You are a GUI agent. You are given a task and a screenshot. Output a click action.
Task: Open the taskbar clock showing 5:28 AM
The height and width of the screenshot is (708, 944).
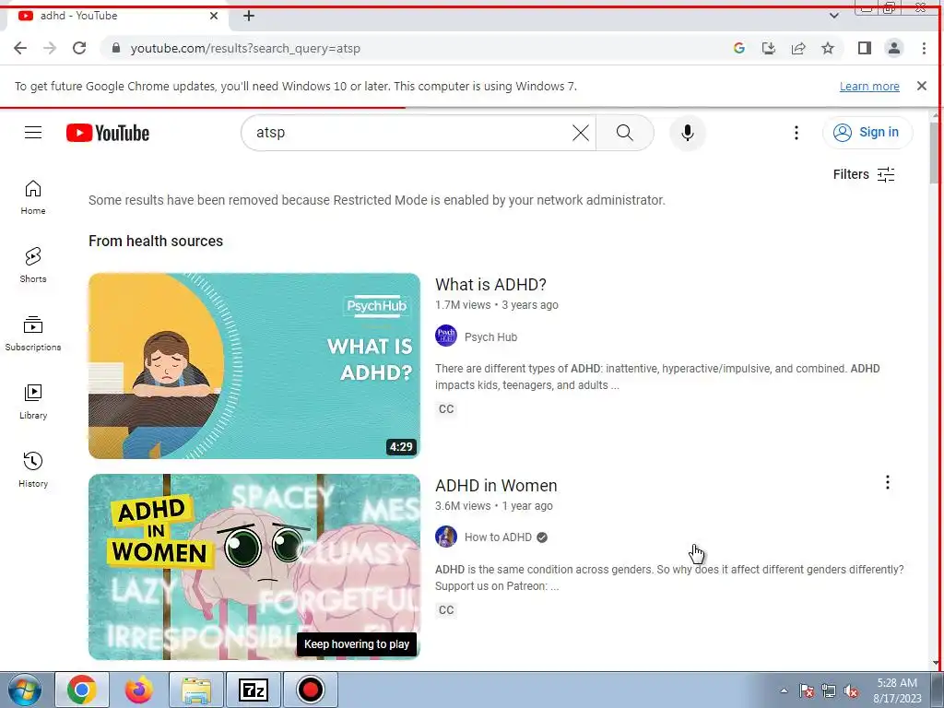tap(897, 690)
